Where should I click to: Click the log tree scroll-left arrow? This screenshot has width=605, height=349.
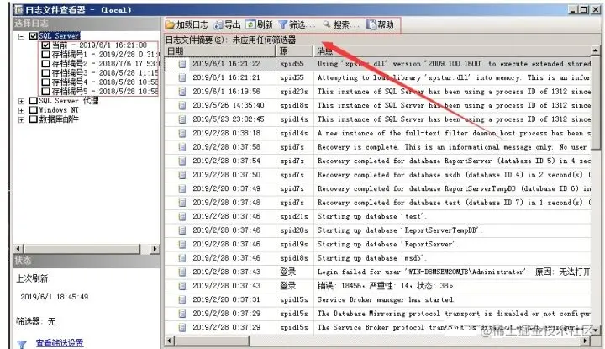18,249
